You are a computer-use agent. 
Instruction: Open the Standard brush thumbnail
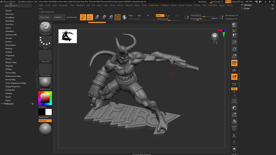45,28
